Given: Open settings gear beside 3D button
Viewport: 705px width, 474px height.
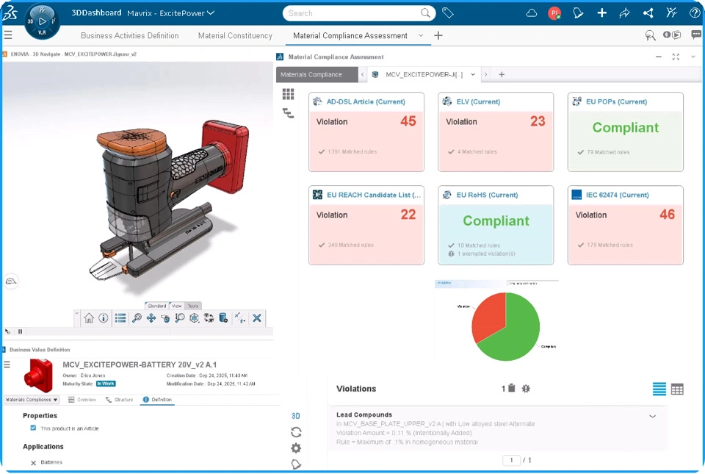Looking at the screenshot, I should (x=296, y=448).
